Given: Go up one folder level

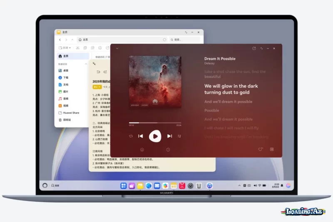Looking at the screenshot, I should point(72,40).
